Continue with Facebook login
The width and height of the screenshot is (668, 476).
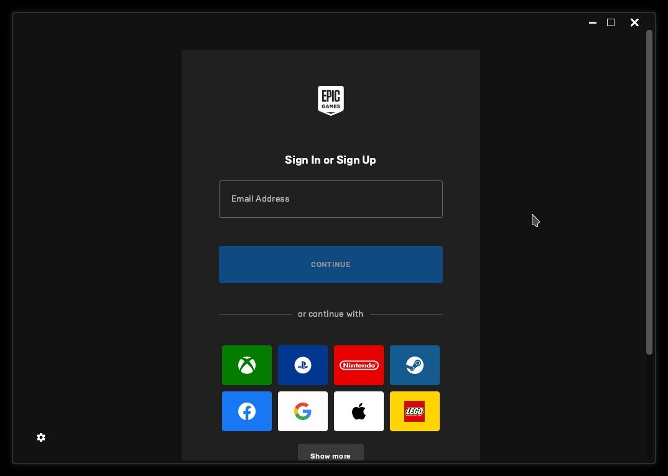pos(246,411)
